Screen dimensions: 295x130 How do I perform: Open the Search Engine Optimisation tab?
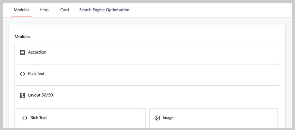coord(104,10)
